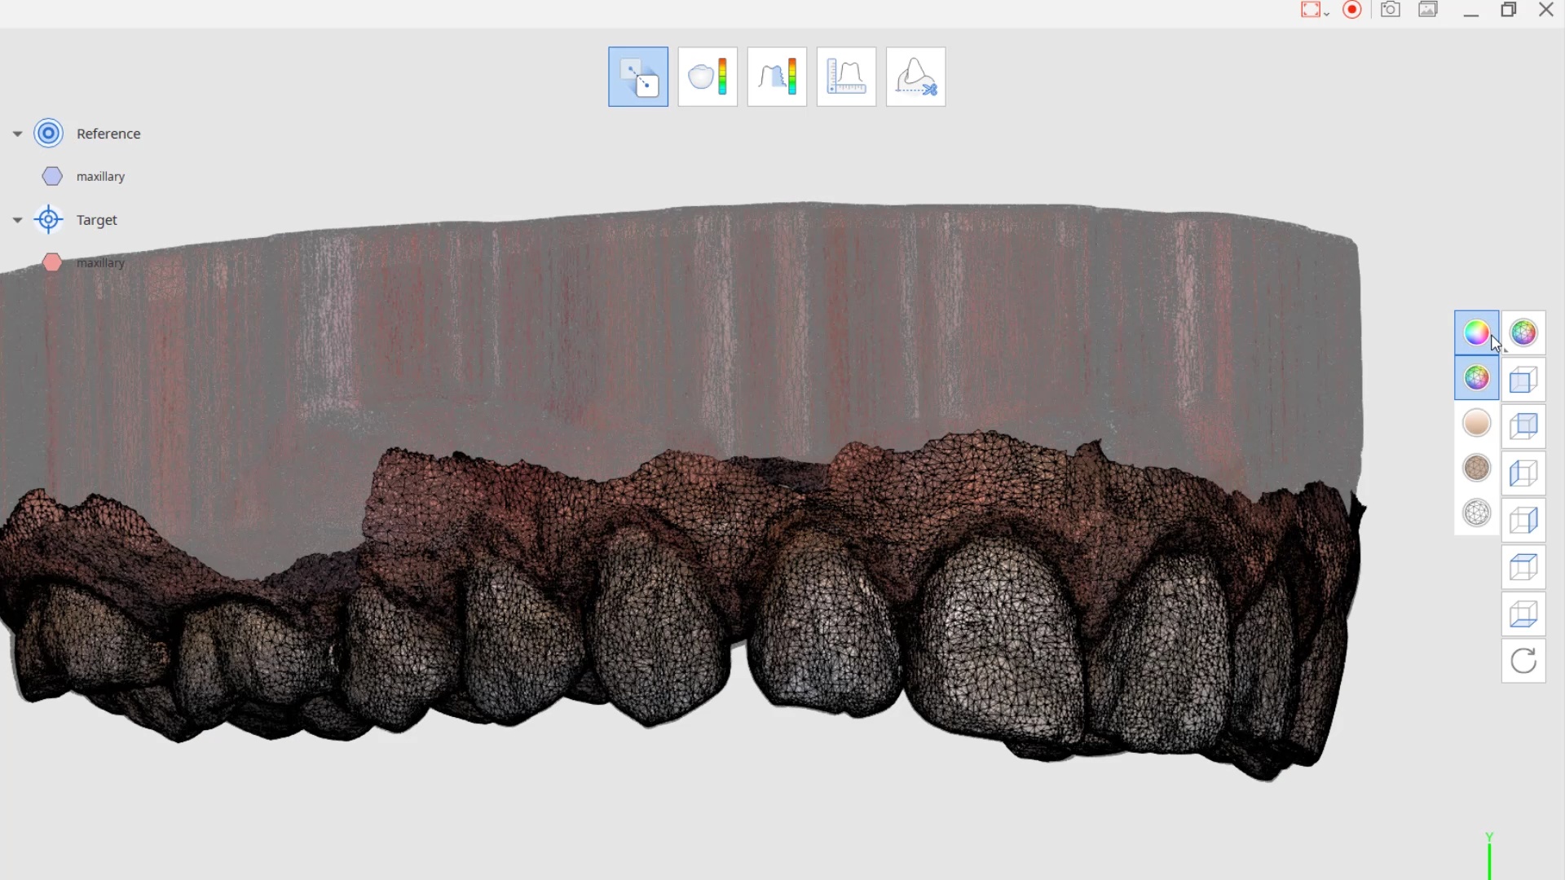Set view to front cube face

tap(1523, 380)
